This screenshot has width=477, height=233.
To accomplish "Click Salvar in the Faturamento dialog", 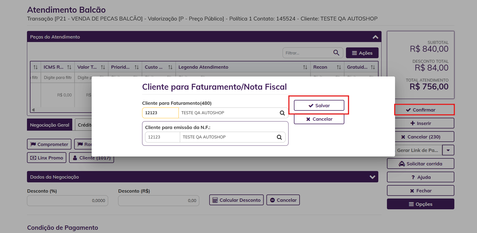I will (x=319, y=105).
